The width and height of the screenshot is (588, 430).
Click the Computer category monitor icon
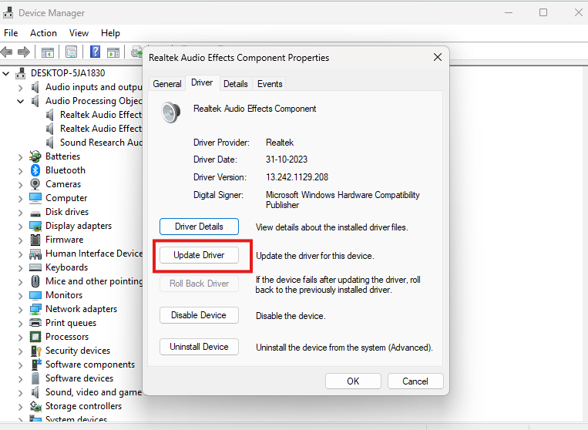click(35, 198)
